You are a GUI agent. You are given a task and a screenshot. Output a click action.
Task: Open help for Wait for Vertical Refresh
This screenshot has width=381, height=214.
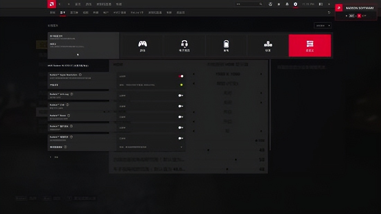coord(65,147)
